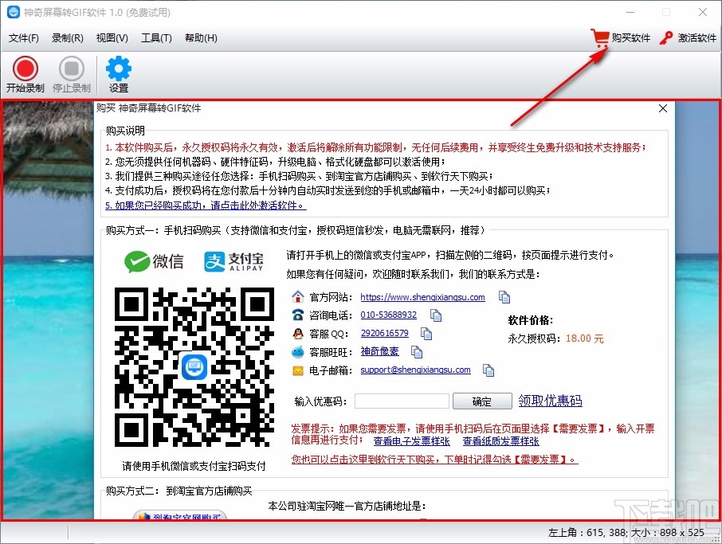Copy the customer service QQ number
Screen dimensions: 722x544
426,334
